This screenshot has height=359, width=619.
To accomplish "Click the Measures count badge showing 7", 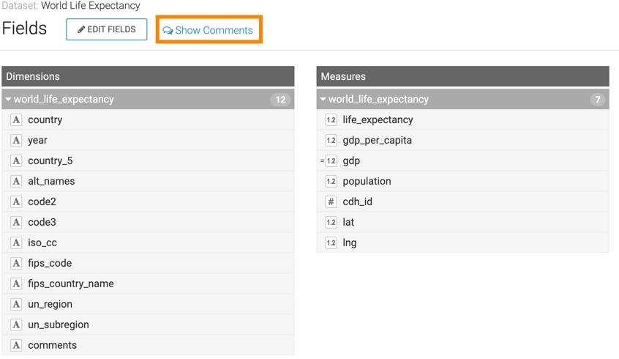I will (x=598, y=100).
